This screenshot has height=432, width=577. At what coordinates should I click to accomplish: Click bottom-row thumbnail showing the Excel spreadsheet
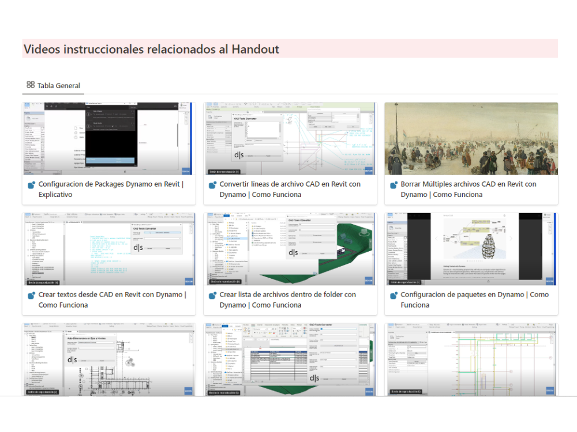point(290,359)
